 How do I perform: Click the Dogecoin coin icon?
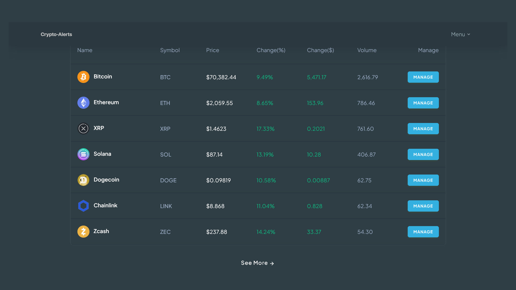click(x=83, y=180)
